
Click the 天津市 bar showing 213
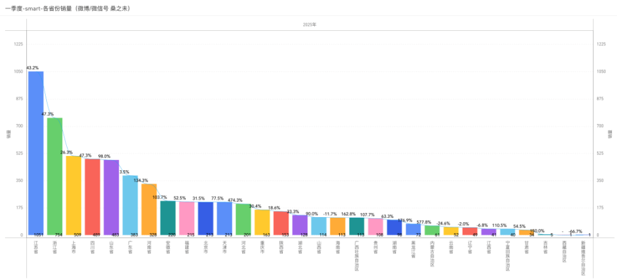coord(225,219)
